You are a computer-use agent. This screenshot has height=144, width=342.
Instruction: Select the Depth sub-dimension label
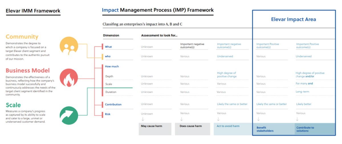coord(109,76)
